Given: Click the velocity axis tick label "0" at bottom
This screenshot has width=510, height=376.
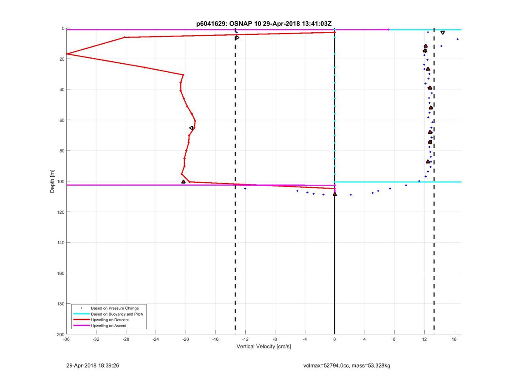Looking at the screenshot, I should [x=335, y=340].
